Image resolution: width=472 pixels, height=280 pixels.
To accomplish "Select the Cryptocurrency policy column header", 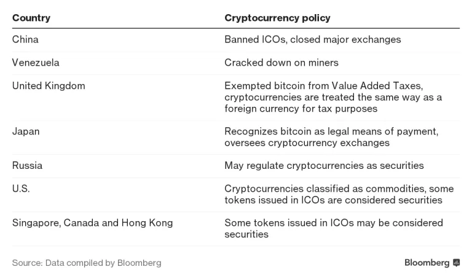I will pos(277,18).
